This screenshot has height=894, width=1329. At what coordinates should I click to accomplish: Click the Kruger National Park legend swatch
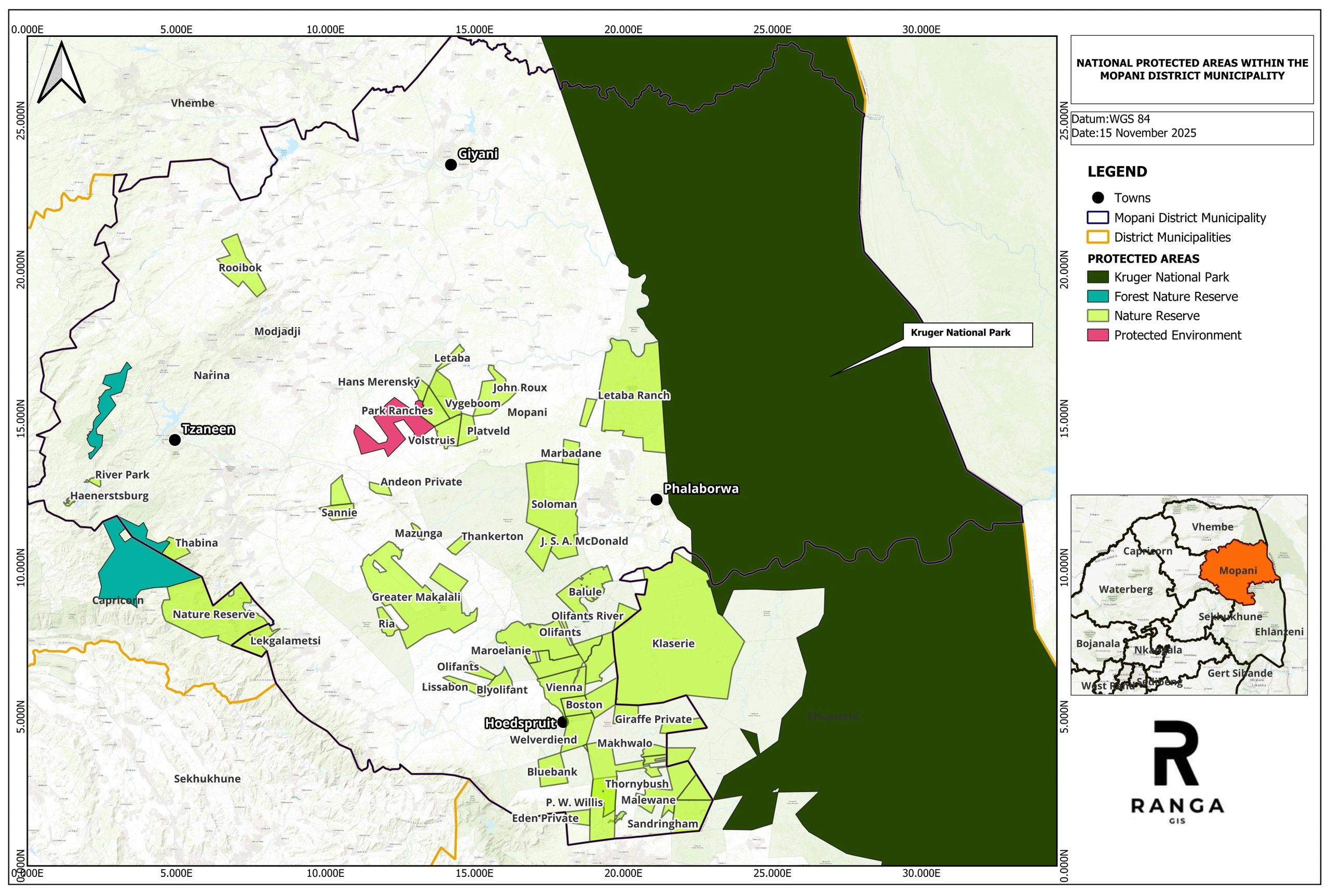(1097, 277)
